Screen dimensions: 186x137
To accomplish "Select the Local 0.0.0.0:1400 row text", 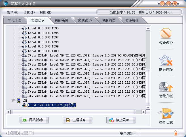I will click(x=43, y=51).
